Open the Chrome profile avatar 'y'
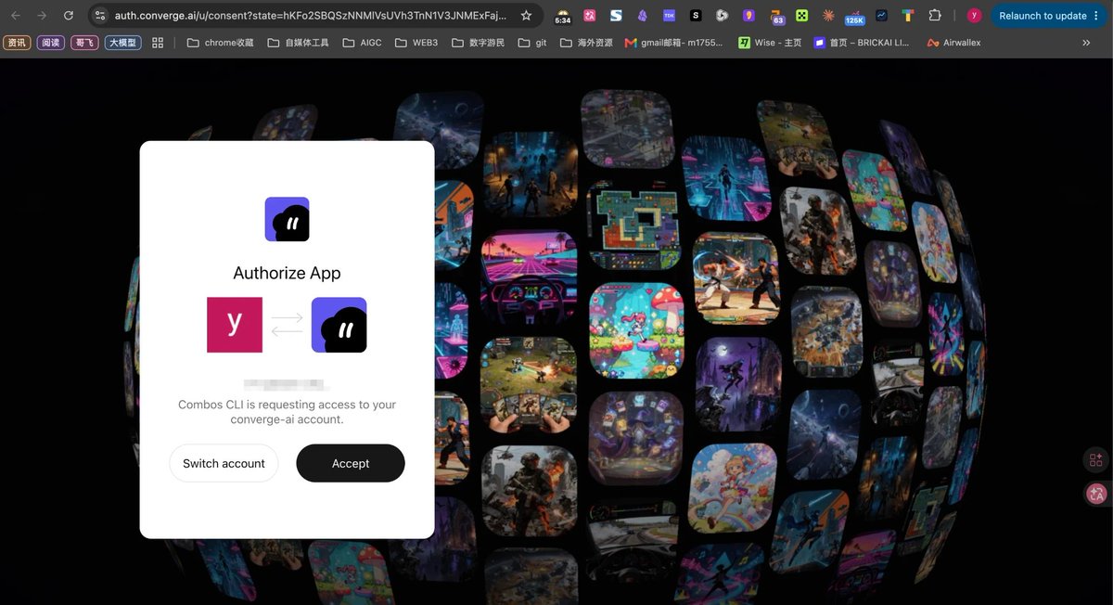1113x605 pixels. [x=974, y=16]
